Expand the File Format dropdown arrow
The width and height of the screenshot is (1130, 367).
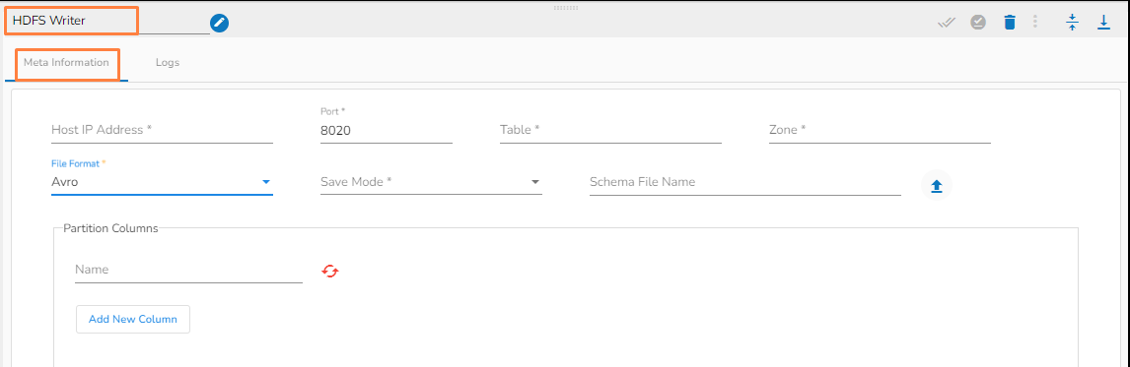(266, 182)
